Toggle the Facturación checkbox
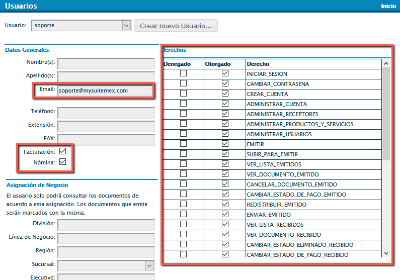 coord(63,151)
